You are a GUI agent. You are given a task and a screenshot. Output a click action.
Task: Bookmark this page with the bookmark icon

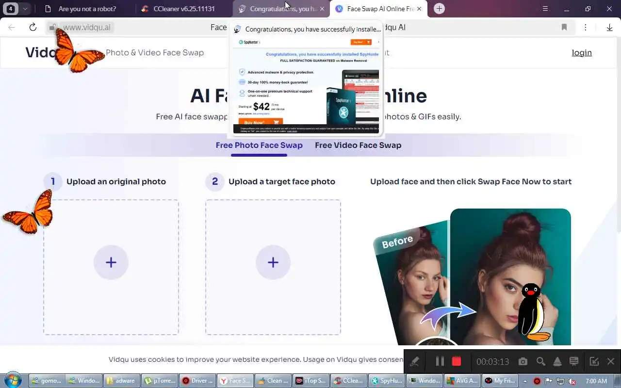point(564,27)
